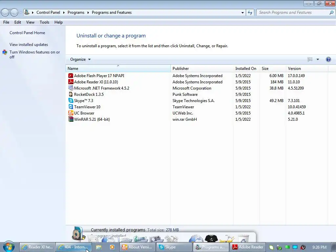Expand arrow after Control Panel breadcrumb
Viewport: 336px width, 252px height.
(x=64, y=12)
